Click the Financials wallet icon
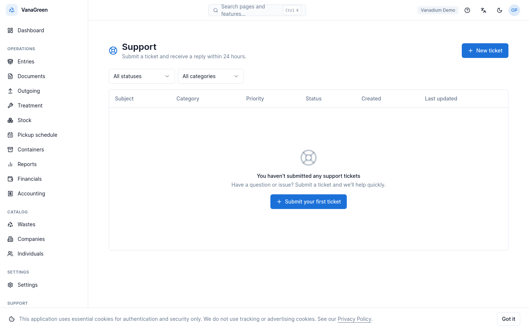This screenshot has width=529, height=330. [10, 179]
